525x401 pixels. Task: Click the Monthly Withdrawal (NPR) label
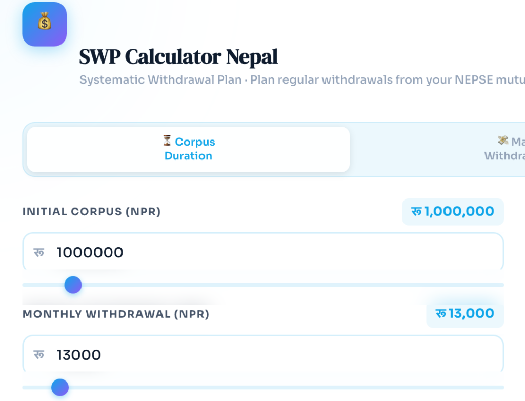pyautogui.click(x=116, y=314)
